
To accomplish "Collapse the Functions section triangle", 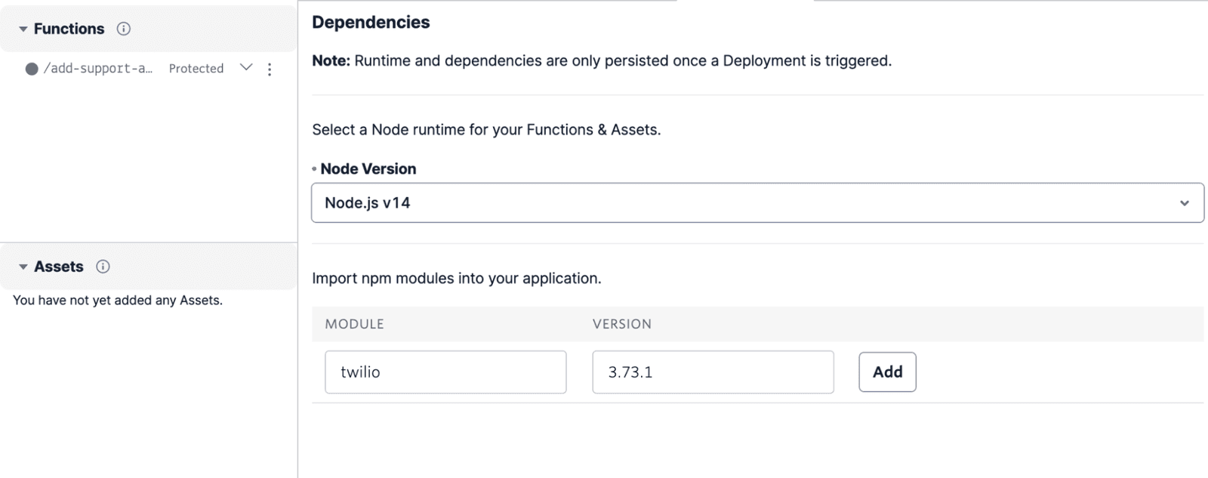I will point(23,29).
